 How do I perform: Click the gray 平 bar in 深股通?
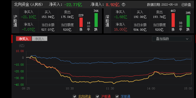[181, 26]
